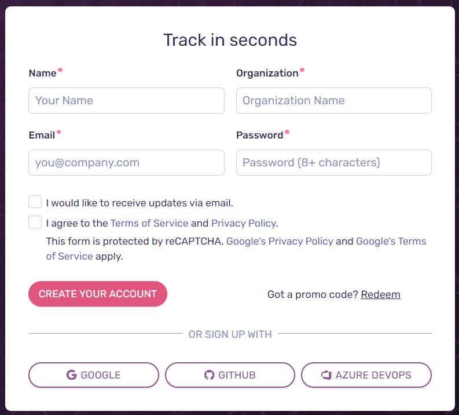Click the GitHub octocat icon

(x=210, y=375)
